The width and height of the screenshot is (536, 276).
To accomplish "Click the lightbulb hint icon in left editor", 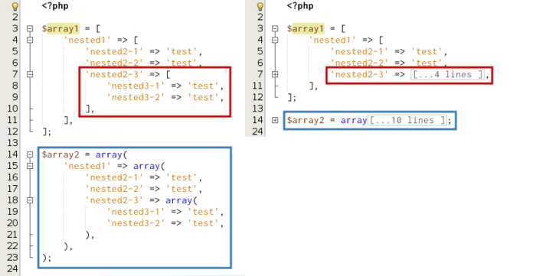I will point(15,6).
